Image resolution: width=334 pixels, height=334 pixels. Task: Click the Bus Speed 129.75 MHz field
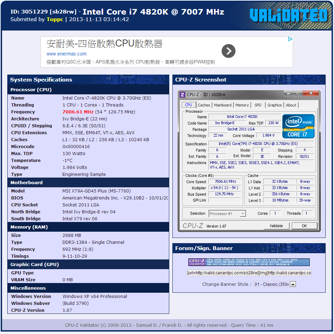(225, 194)
